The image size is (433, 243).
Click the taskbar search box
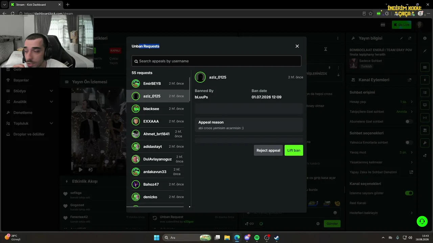[187, 238]
